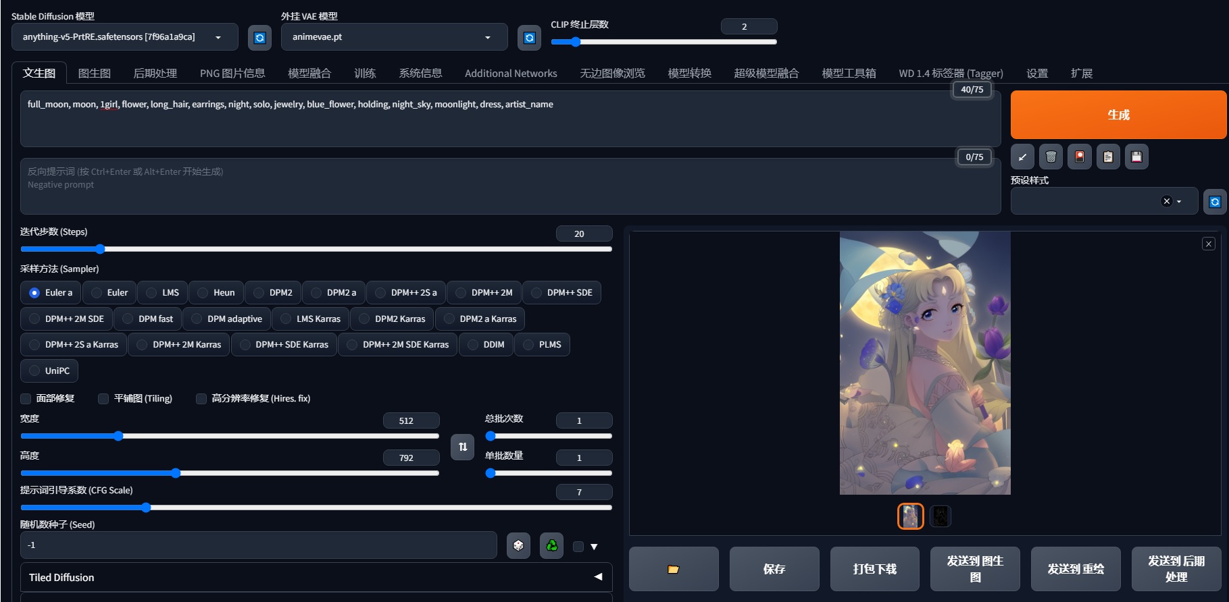This screenshot has height=602, width=1229.
Task: Open the Additional Networks tab
Action: click(x=510, y=74)
